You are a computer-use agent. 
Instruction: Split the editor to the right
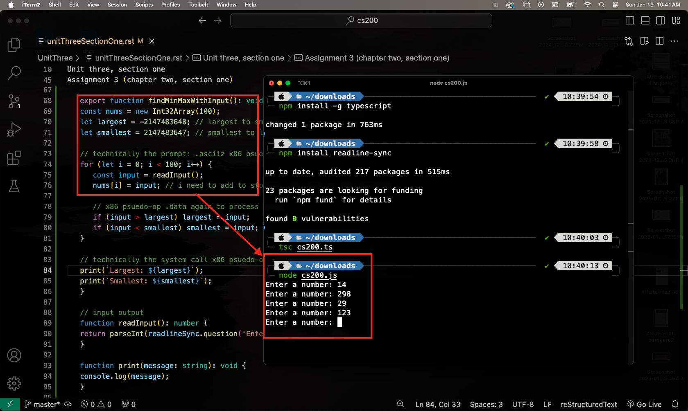[659, 41]
